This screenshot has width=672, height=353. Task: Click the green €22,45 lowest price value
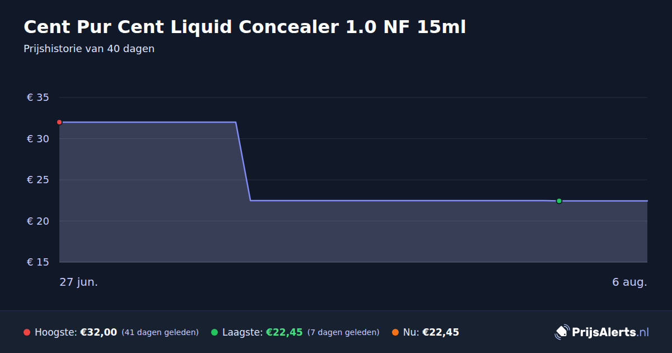[284, 332]
